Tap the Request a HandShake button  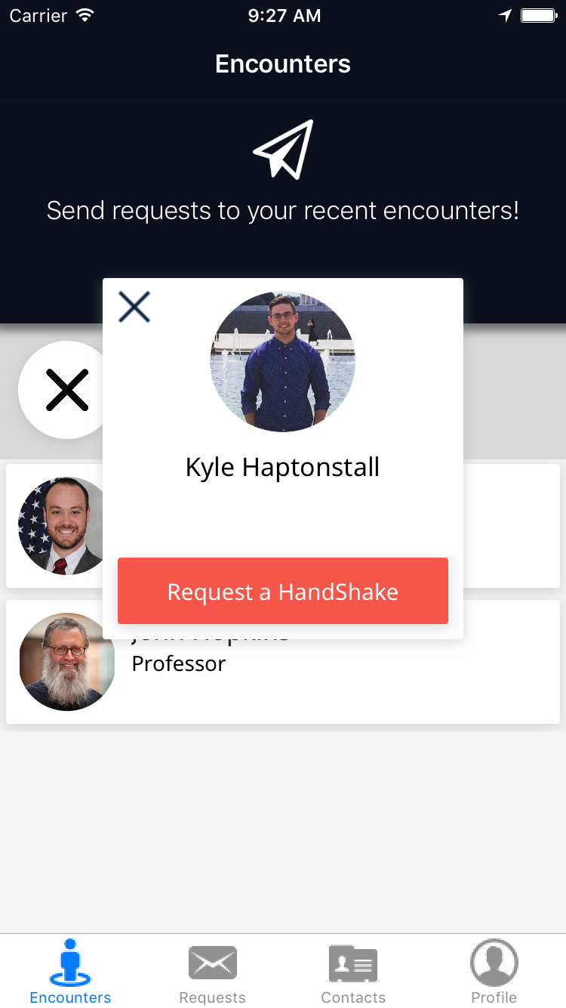pyautogui.click(x=283, y=591)
